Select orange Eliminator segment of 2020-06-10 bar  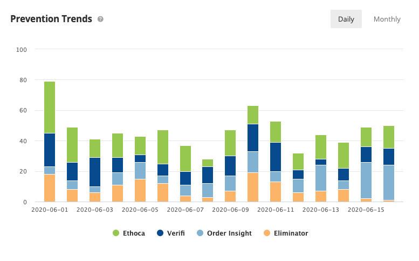click(253, 187)
